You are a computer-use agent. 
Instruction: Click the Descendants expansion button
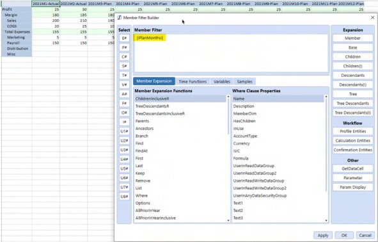[352, 76]
